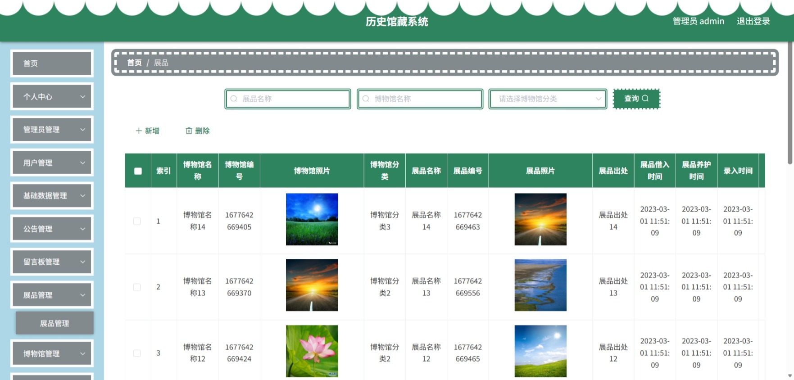This screenshot has width=794, height=380.
Task: Click the plus icon beside 新增
Action: click(x=139, y=131)
